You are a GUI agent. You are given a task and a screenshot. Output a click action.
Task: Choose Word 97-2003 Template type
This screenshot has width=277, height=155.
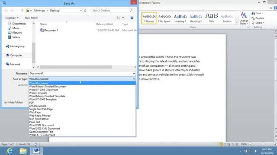pos(82,99)
